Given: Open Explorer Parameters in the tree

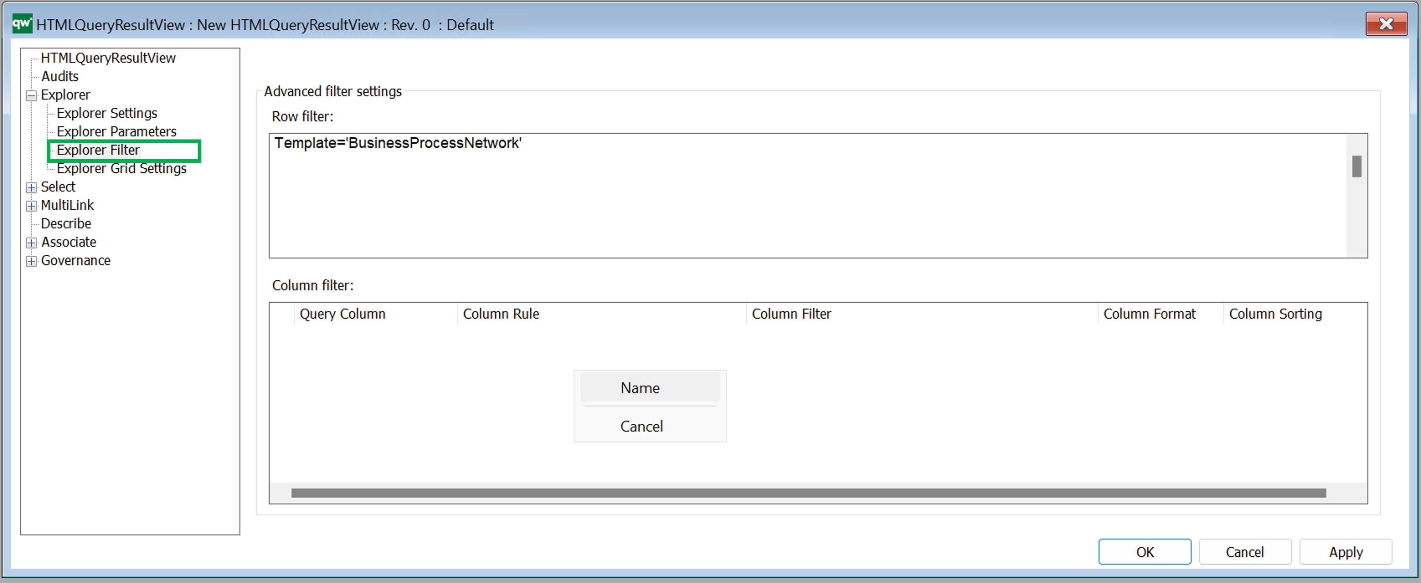Looking at the screenshot, I should pos(117,131).
